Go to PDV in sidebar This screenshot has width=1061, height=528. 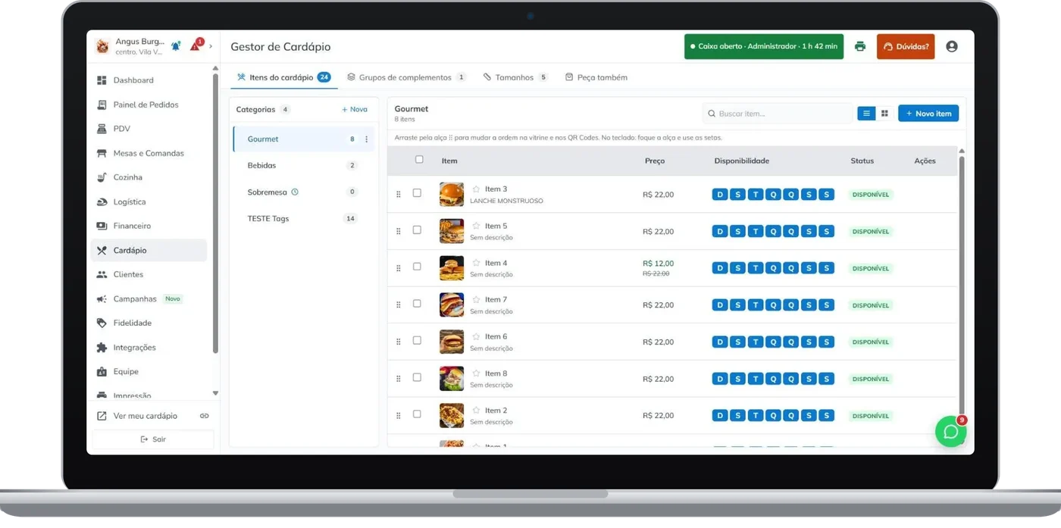pyautogui.click(x=149, y=129)
